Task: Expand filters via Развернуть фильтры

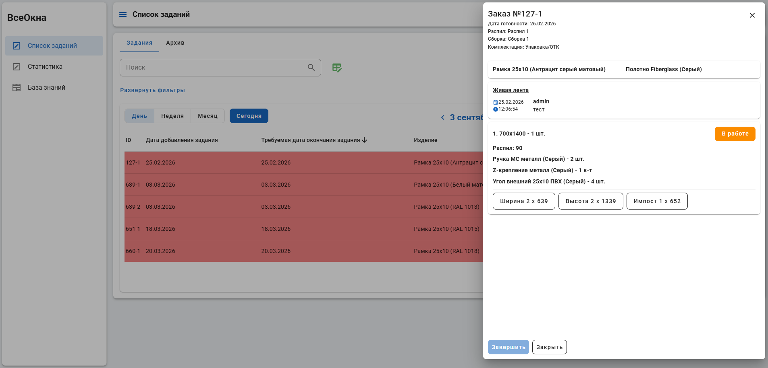Action: coord(152,90)
